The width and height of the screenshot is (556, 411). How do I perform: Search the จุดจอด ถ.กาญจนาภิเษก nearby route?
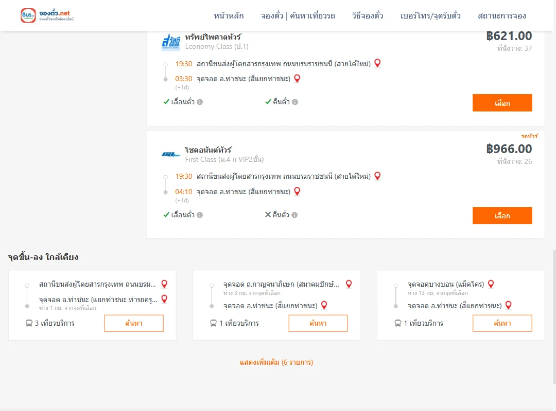pos(318,323)
